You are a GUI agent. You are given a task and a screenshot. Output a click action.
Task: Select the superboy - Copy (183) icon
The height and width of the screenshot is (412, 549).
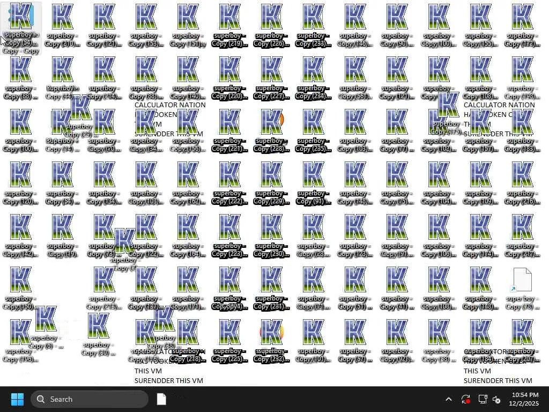(x=522, y=130)
